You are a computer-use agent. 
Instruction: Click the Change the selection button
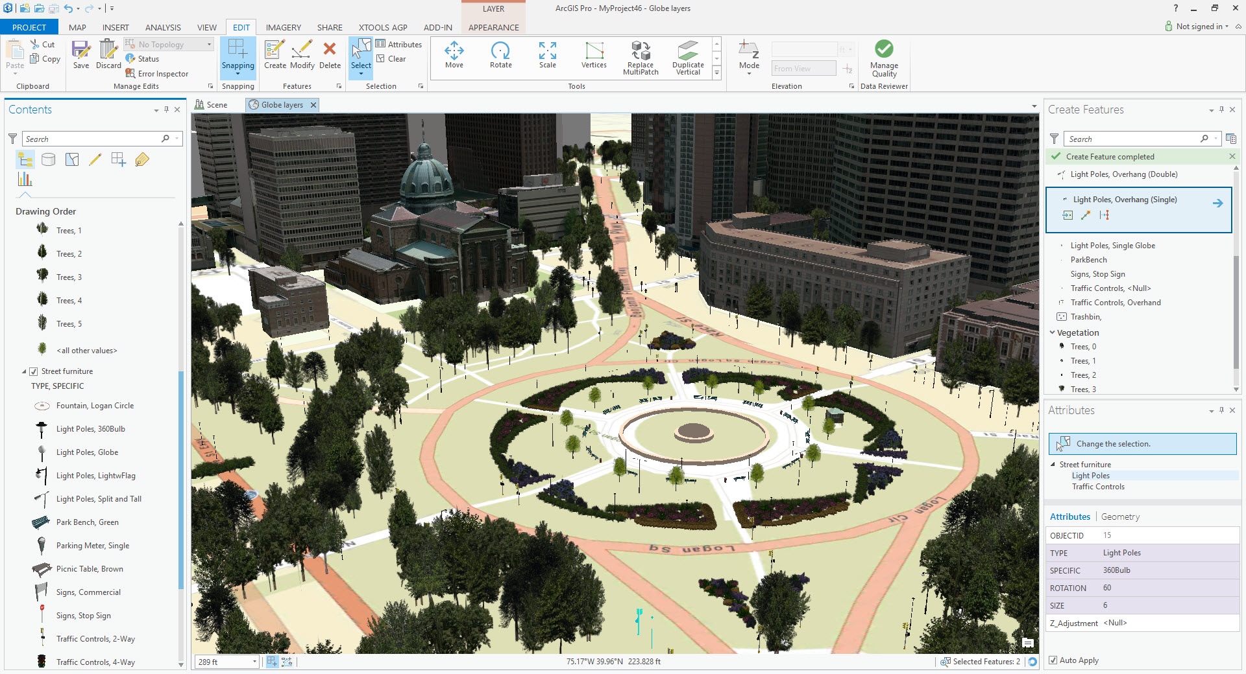point(1142,444)
